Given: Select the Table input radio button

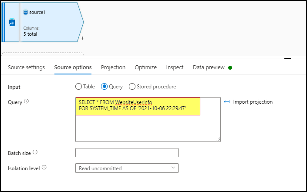Looking at the screenshot, I should tap(78, 87).
